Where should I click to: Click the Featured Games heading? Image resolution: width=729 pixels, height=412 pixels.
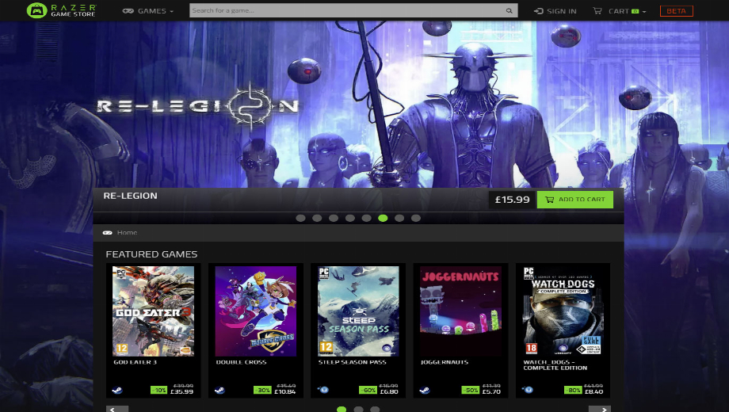click(x=151, y=254)
